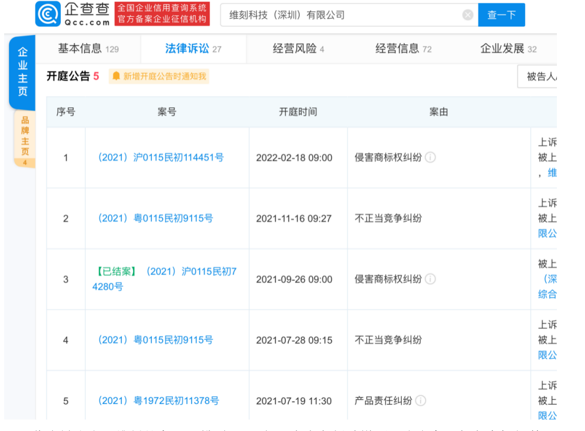This screenshot has height=431, width=585.
Task: Switch to 法律诉讼 tab
Action: 193,49
